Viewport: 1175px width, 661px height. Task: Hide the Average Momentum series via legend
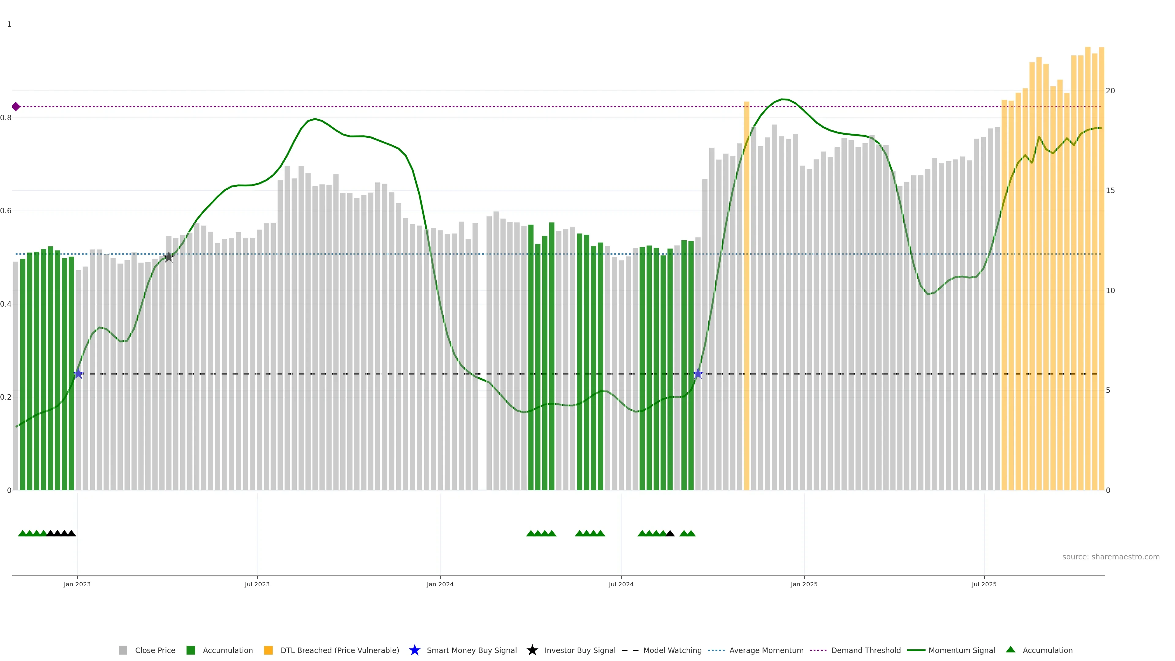[766, 650]
